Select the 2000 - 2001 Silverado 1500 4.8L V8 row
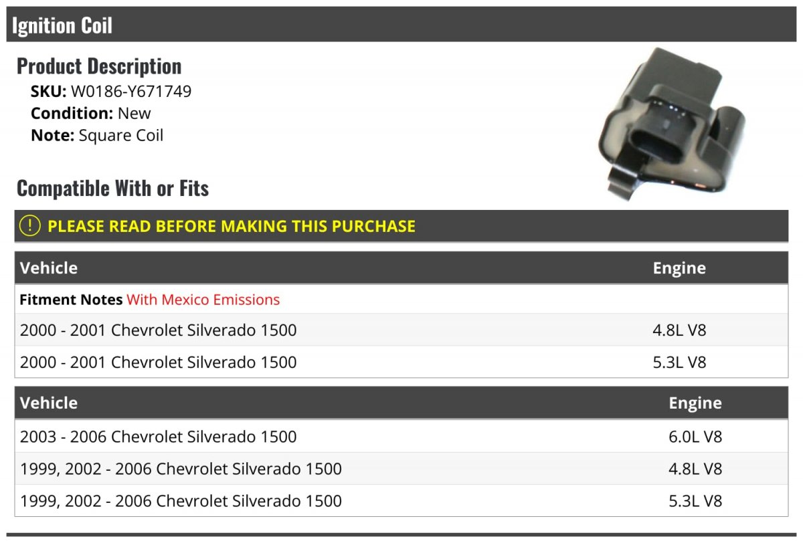Viewport: 803px width, 543px height. (401, 330)
